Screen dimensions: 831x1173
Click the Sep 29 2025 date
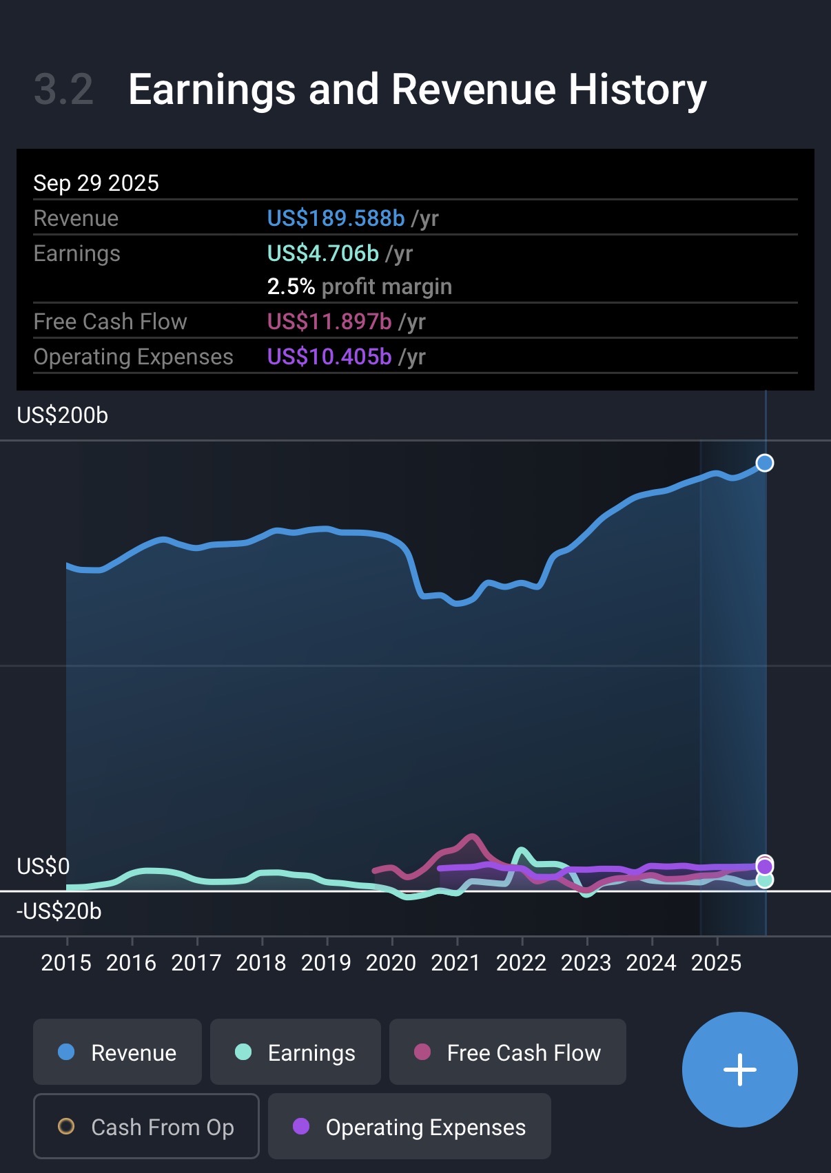click(x=96, y=183)
